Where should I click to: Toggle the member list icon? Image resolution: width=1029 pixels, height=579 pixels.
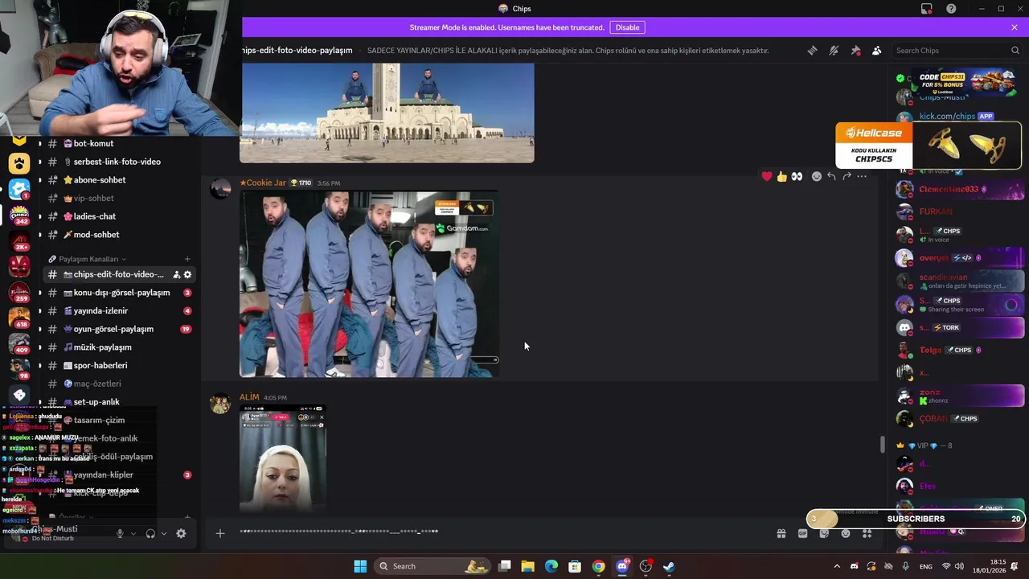[876, 51]
